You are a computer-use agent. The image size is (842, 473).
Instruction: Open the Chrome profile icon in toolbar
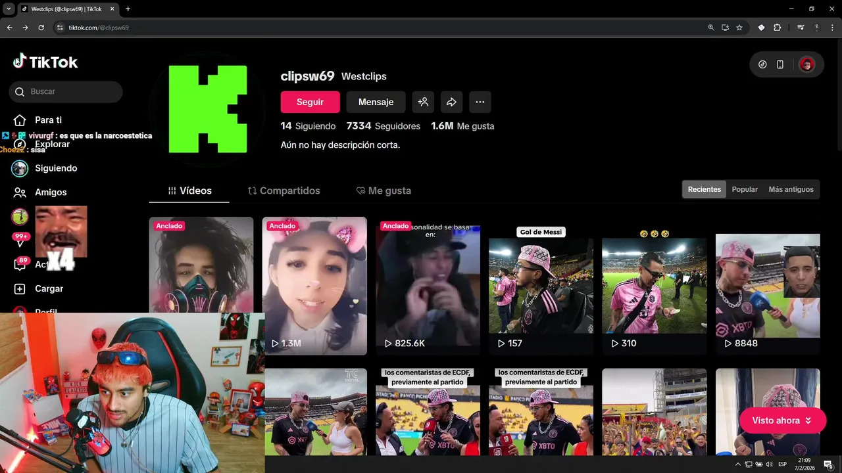[817, 28]
